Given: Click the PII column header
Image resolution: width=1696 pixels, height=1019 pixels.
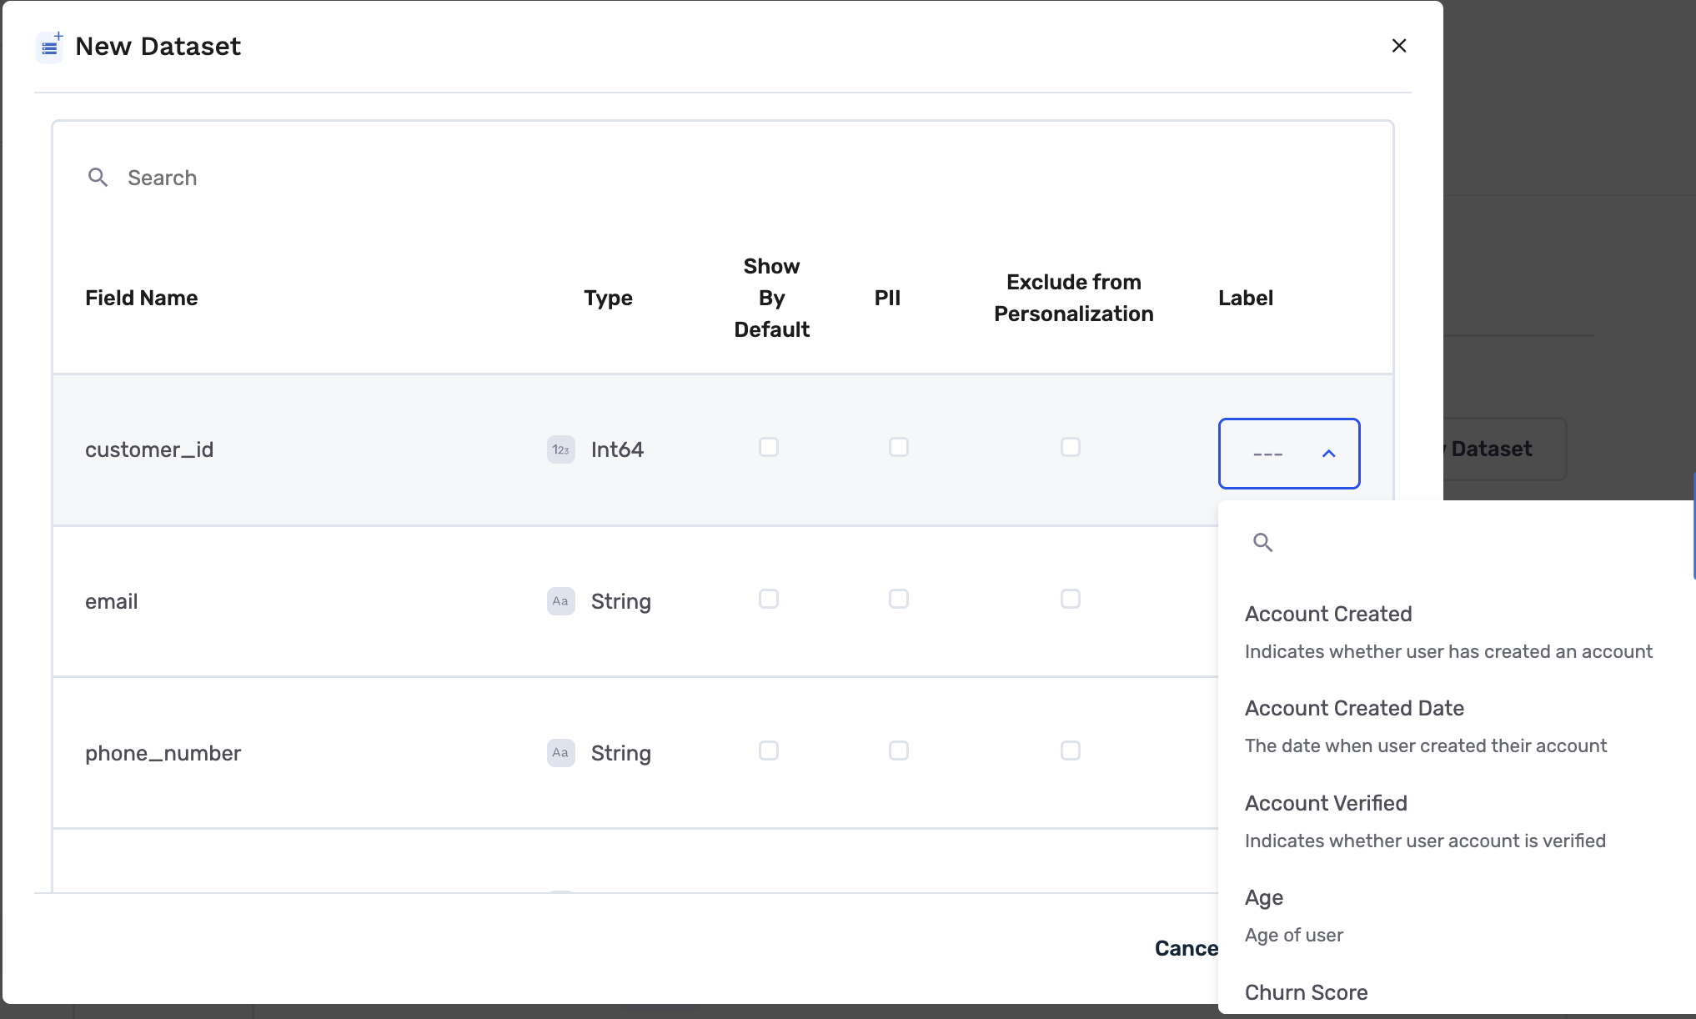Looking at the screenshot, I should coord(887,298).
